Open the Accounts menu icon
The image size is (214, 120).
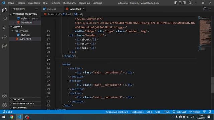(x=4, y=96)
